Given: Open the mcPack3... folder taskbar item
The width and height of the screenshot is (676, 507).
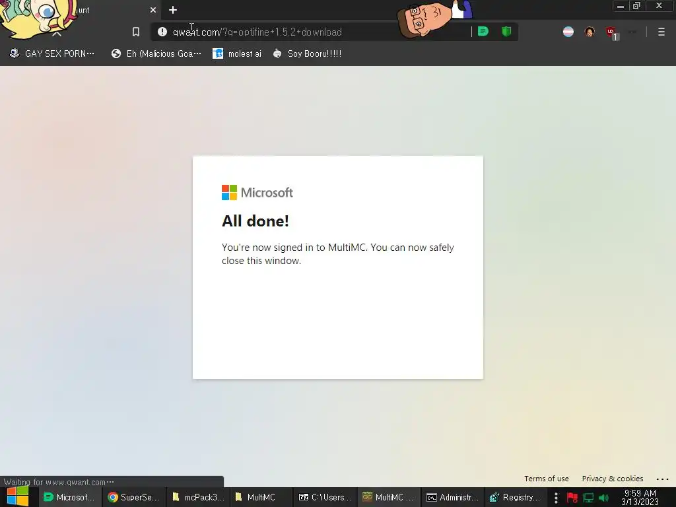Looking at the screenshot, I should [x=198, y=497].
